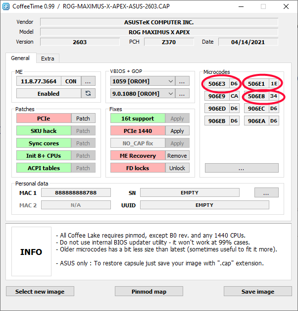
Task: Switch to the General tab
Action: tap(20, 58)
